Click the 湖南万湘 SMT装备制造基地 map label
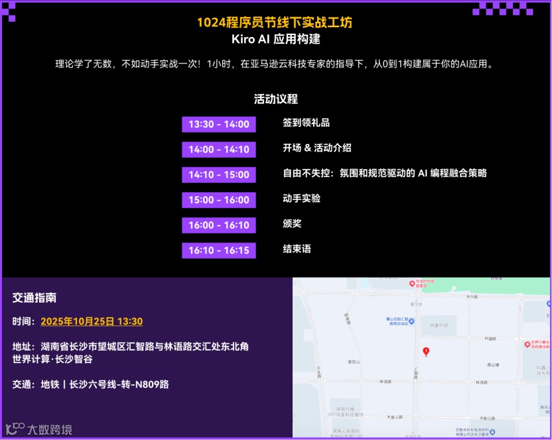This screenshot has width=552, height=440. [x=345, y=412]
